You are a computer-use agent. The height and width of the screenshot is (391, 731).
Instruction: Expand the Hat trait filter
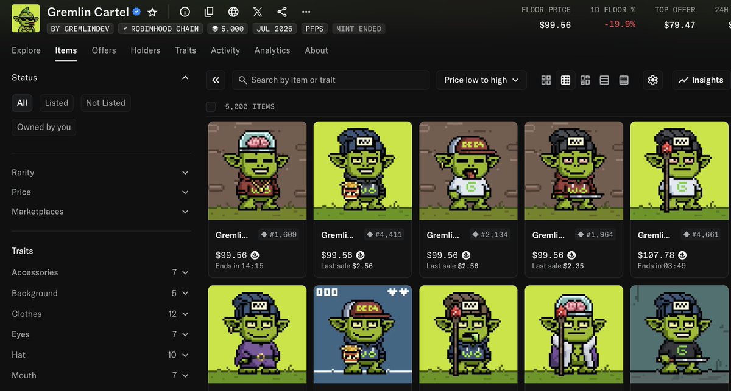(101, 355)
